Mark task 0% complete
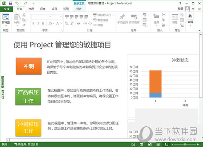The width and height of the screenshot is (203, 147). point(67,17)
